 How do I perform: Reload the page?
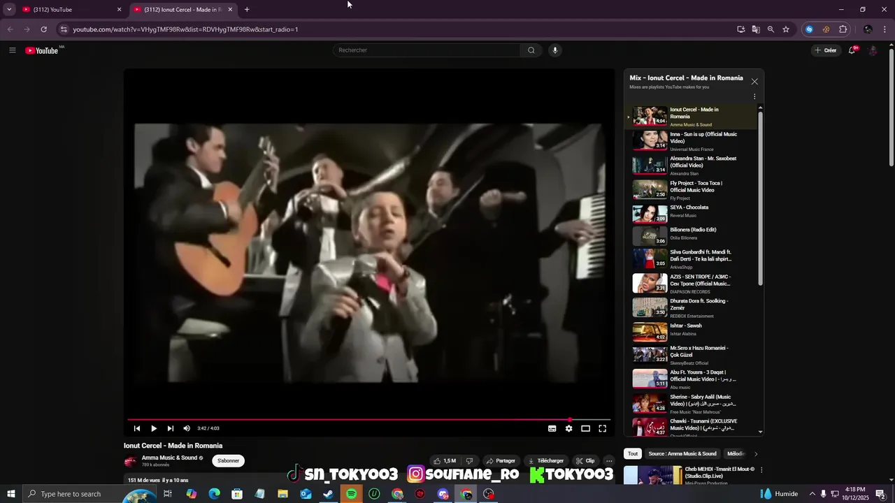coord(43,29)
